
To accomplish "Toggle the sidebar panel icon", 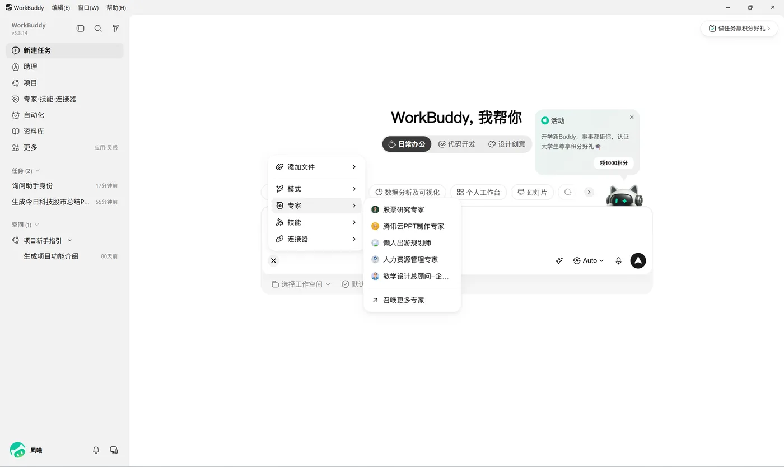I will (x=80, y=29).
